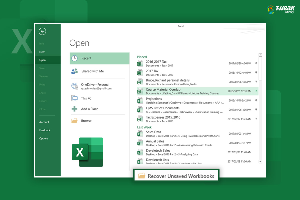Toggle pin for Tax Expenses 2015_2016

[256, 119]
